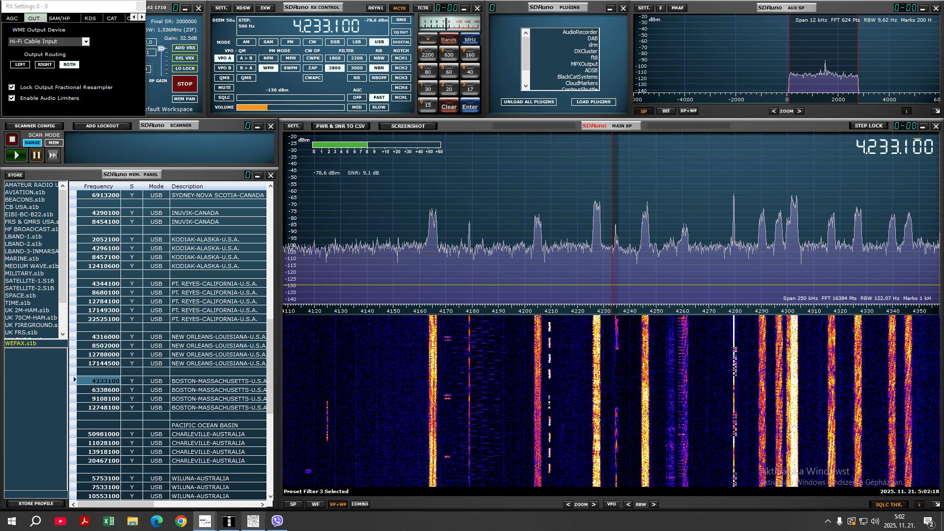This screenshot has width=944, height=531.
Task: Open SAM/HP settings tab
Action: pyautogui.click(x=59, y=18)
